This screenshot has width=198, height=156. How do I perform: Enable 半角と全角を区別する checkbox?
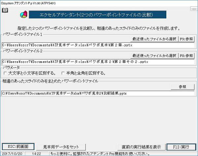(63, 73)
